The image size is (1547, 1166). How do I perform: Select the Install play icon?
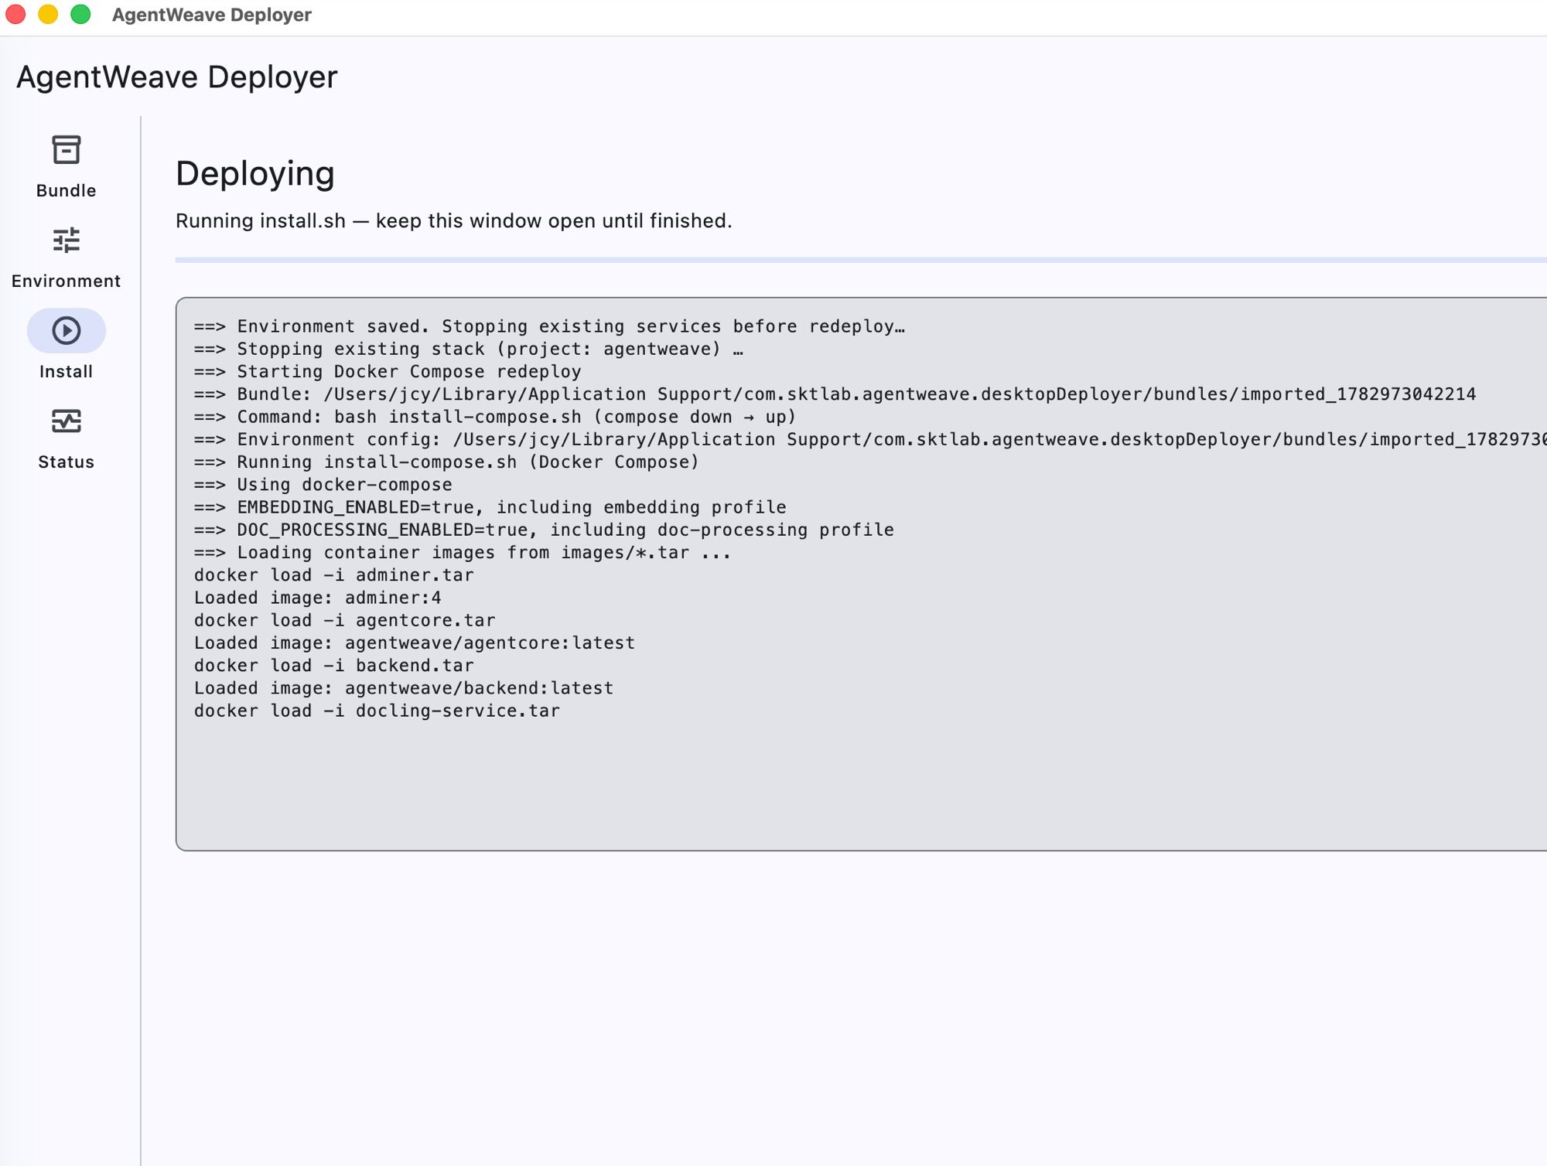coord(66,331)
